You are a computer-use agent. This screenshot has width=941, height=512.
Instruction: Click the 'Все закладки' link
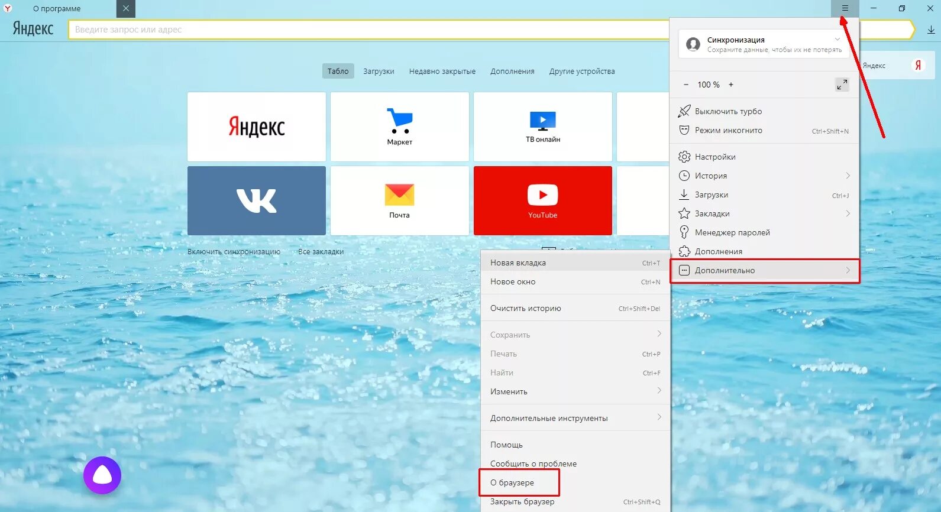(x=321, y=251)
